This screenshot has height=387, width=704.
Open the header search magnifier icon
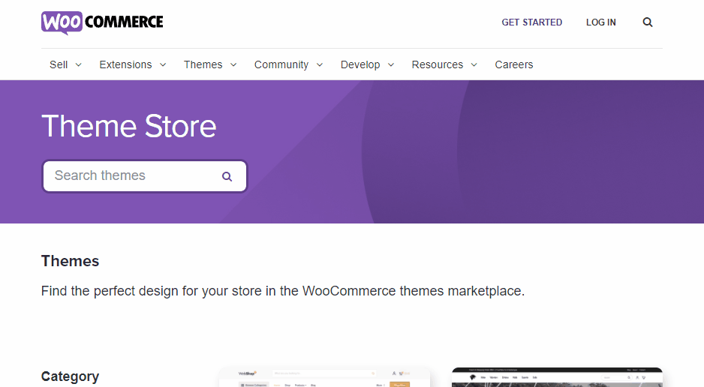pos(648,22)
